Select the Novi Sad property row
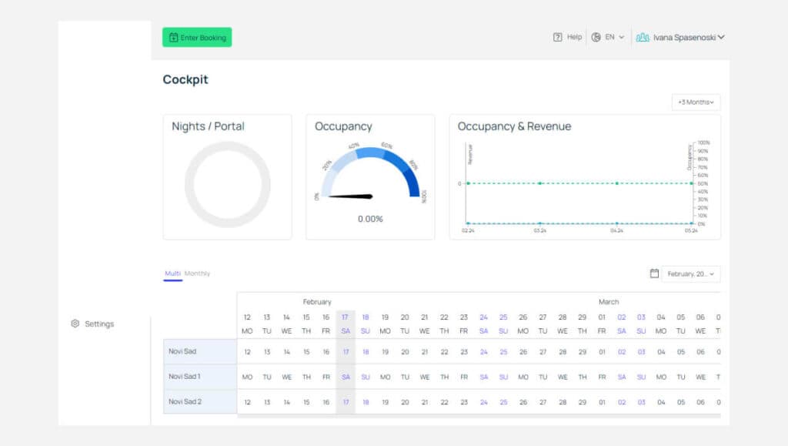This screenshot has height=446, width=788. coord(200,351)
